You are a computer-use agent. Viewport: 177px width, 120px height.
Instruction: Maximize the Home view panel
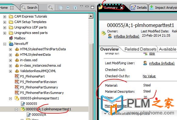pyautogui.click(x=92, y=7)
